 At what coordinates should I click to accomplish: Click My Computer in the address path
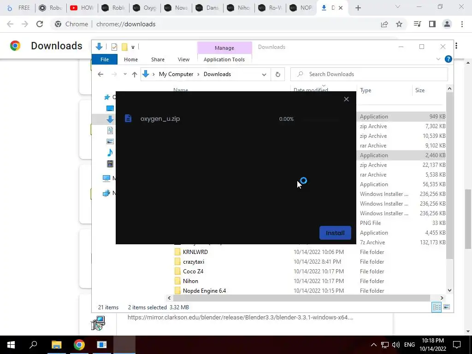tap(176, 74)
